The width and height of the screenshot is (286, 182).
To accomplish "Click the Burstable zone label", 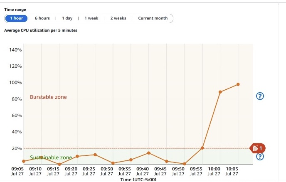I will point(48,97).
